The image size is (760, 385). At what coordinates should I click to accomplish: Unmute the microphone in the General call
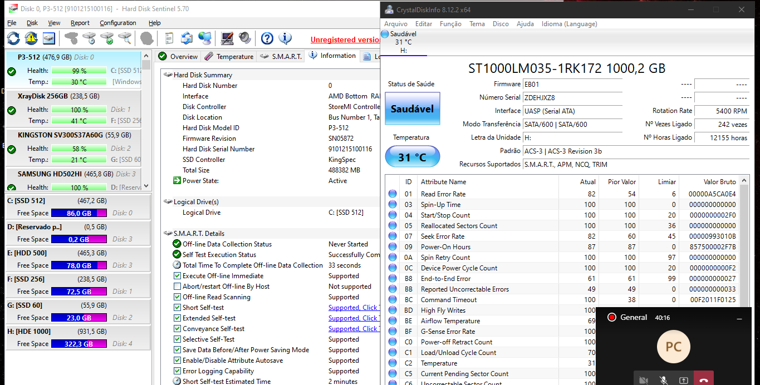pyautogui.click(x=664, y=381)
